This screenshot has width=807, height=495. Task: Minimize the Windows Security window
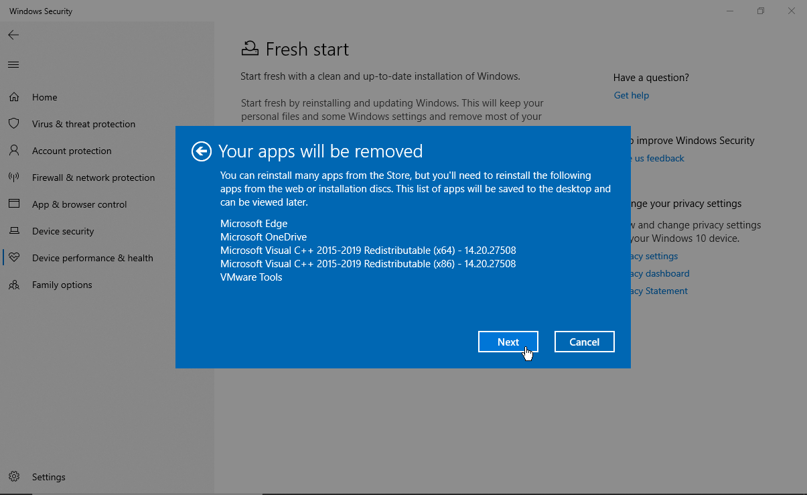pos(730,11)
